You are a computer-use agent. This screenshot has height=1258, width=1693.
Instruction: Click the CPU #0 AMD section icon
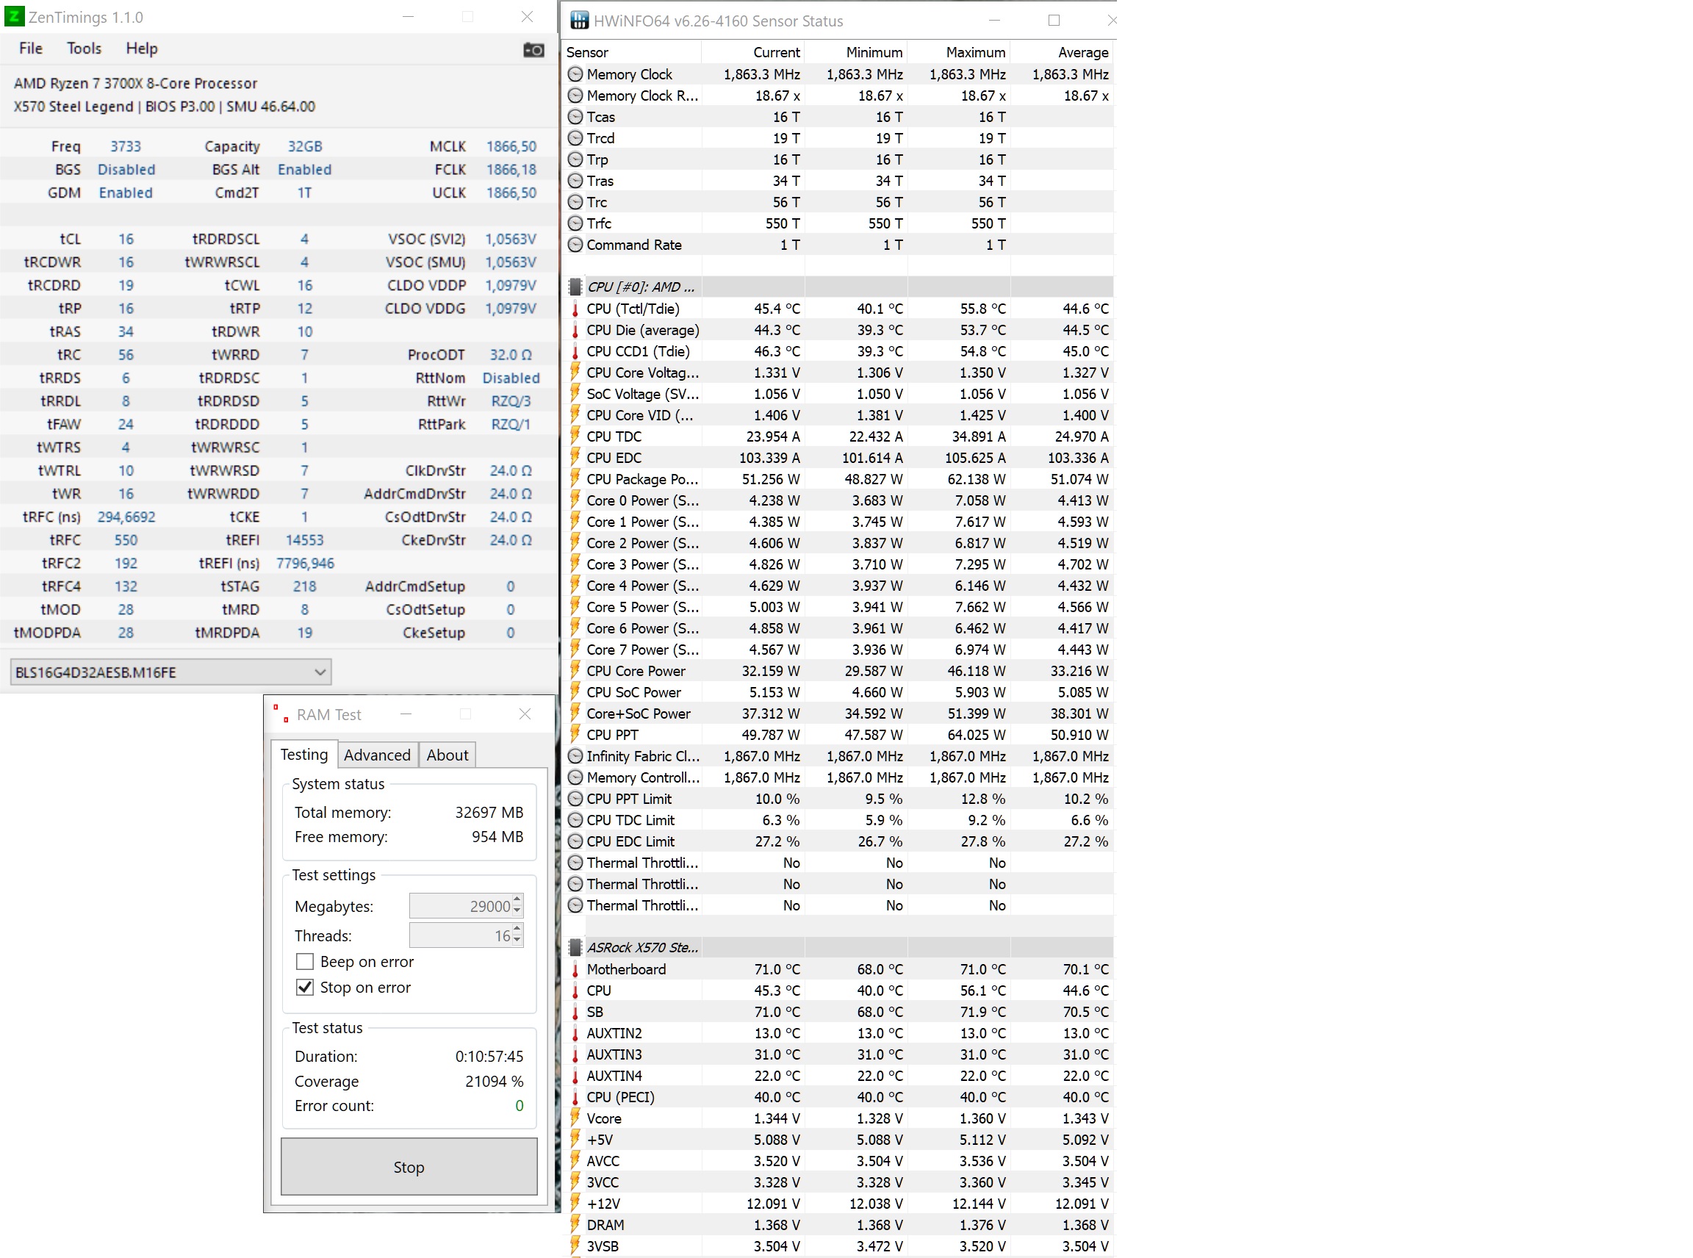[x=575, y=287]
